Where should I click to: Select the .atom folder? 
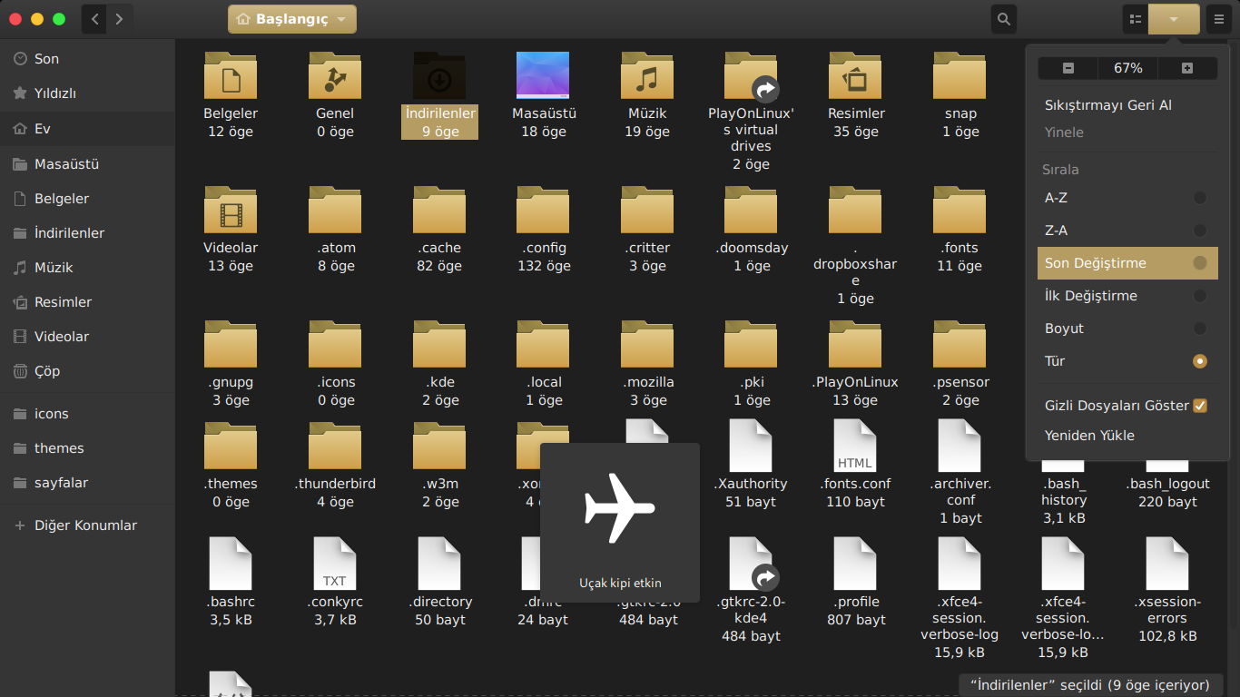point(335,210)
